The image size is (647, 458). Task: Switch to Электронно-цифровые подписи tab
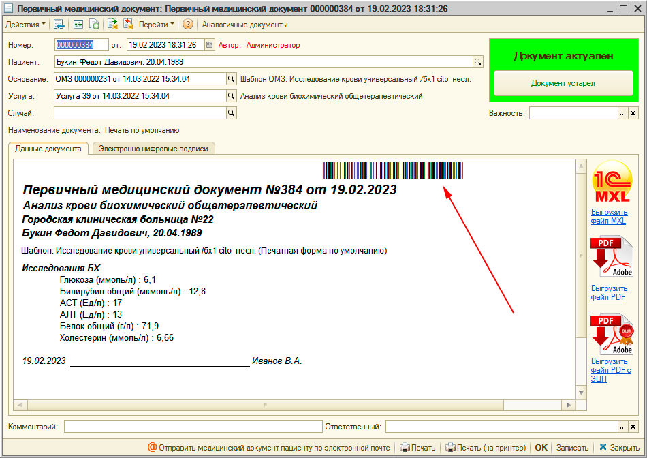pyautogui.click(x=153, y=148)
